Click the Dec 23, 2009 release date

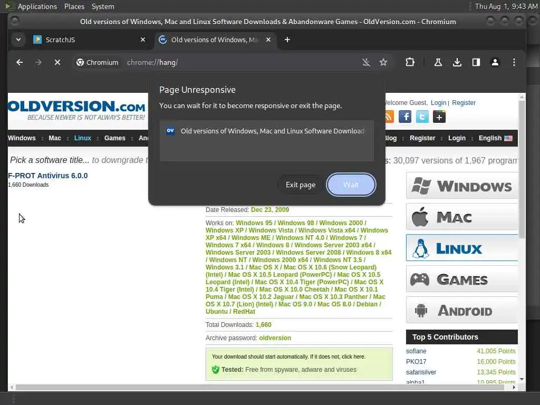coord(269,210)
